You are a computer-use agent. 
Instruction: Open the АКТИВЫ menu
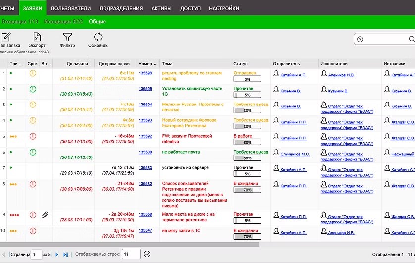click(x=161, y=8)
